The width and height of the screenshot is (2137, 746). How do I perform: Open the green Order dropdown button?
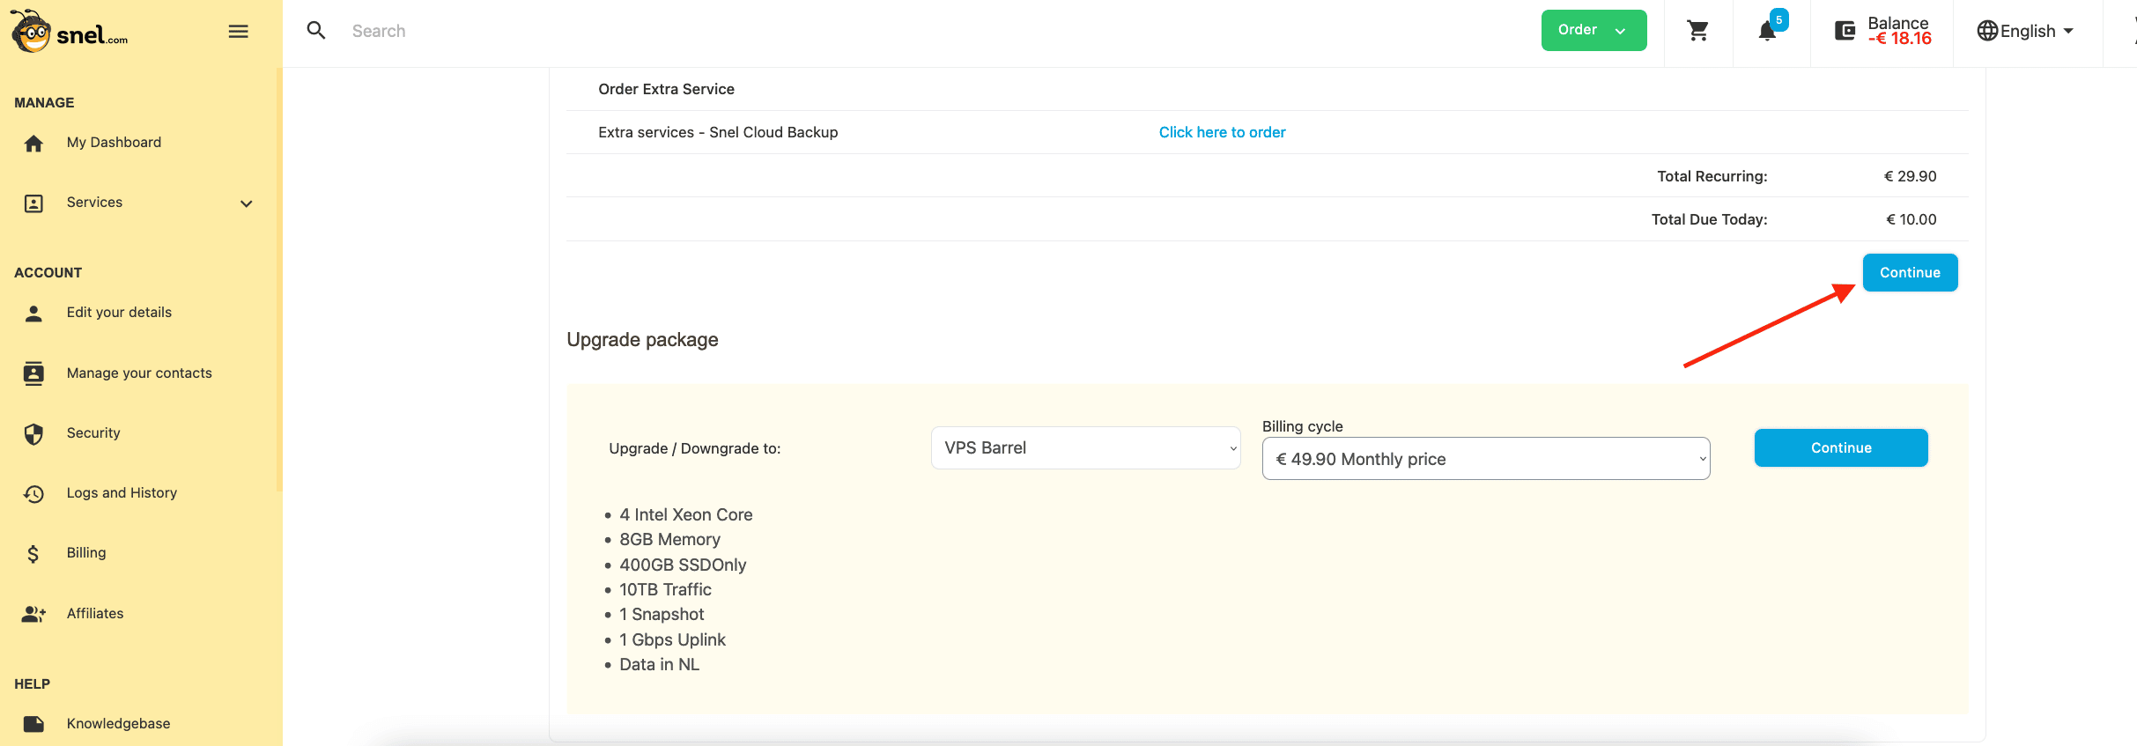(x=1593, y=31)
